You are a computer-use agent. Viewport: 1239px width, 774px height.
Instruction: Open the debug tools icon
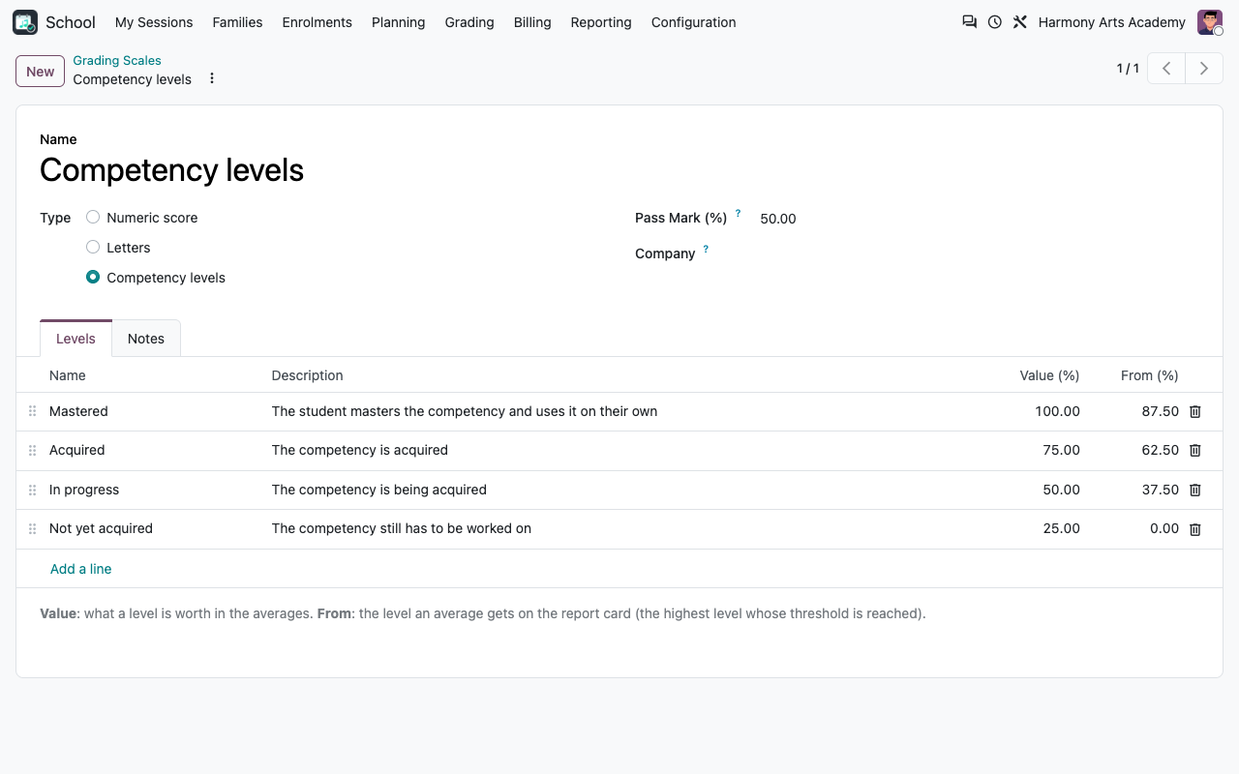(1020, 22)
